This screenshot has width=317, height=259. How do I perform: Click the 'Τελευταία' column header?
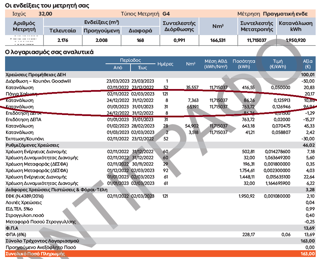pyautogui.click(x=63, y=31)
